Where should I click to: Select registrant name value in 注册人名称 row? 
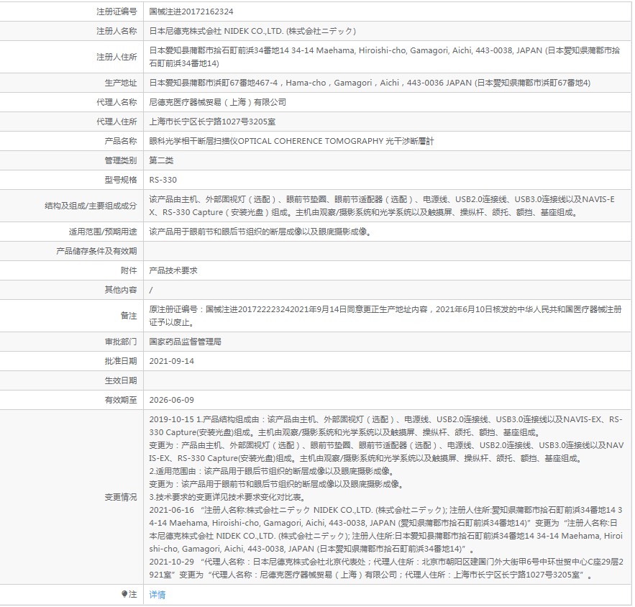252,31
